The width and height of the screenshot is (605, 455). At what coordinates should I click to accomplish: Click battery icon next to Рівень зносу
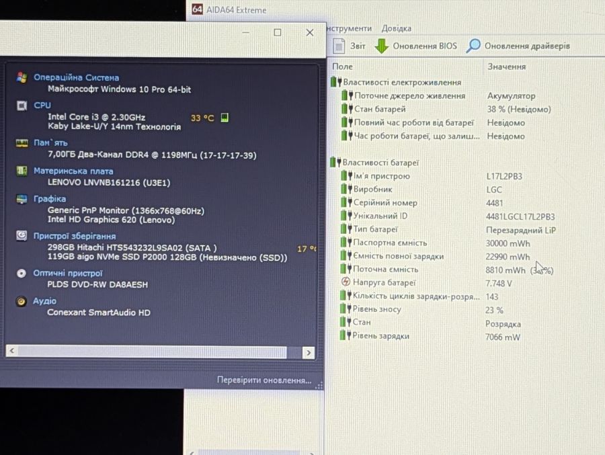click(x=345, y=308)
